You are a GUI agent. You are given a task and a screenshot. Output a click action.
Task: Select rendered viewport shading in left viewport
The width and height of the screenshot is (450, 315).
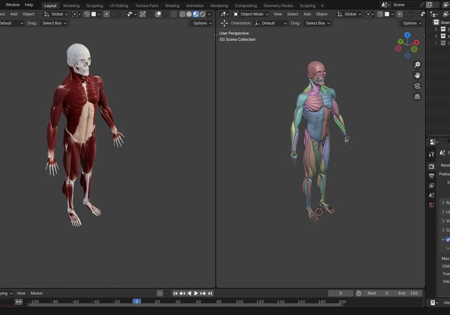pyautogui.click(x=203, y=14)
